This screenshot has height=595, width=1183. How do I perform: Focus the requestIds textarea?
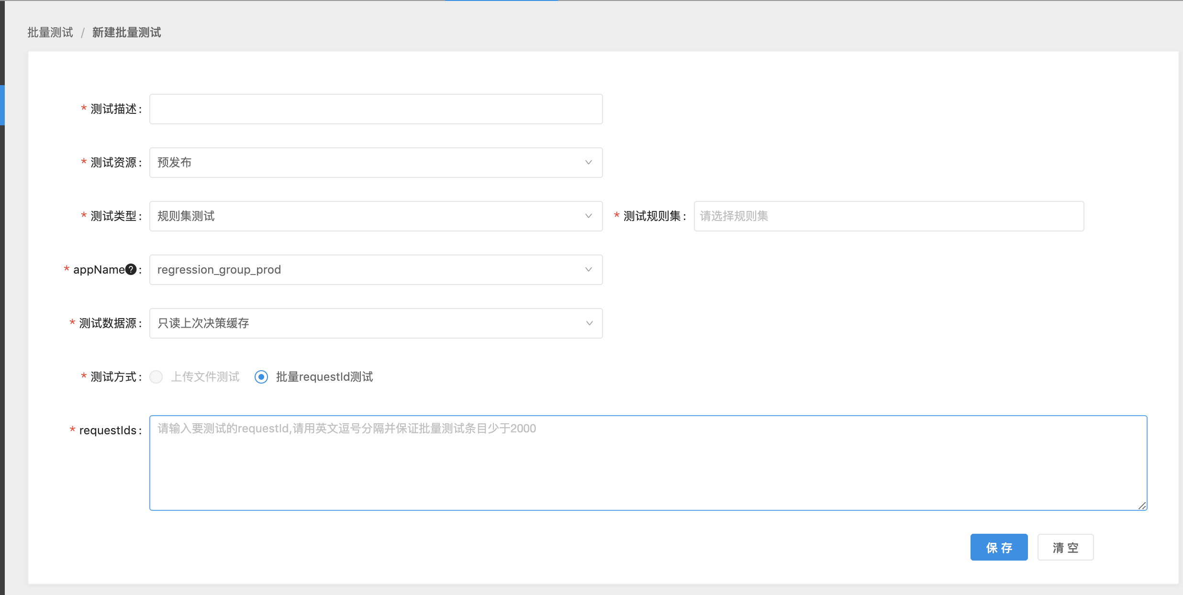pos(648,463)
